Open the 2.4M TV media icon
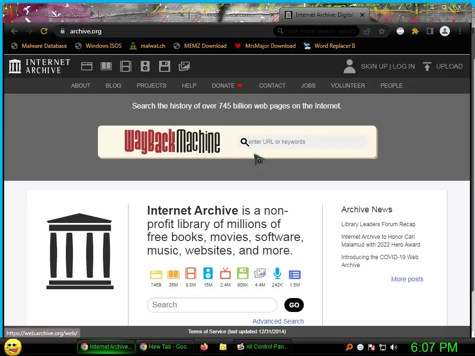The image size is (475, 356). point(225,273)
